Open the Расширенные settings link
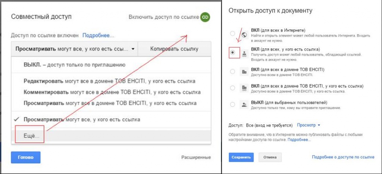382x174 pixels. pos(196,158)
